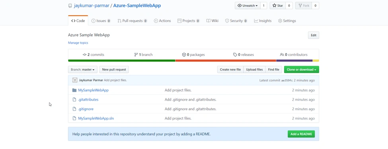
Task: Open the commit message in the .gitattributes row
Action: (191, 99)
